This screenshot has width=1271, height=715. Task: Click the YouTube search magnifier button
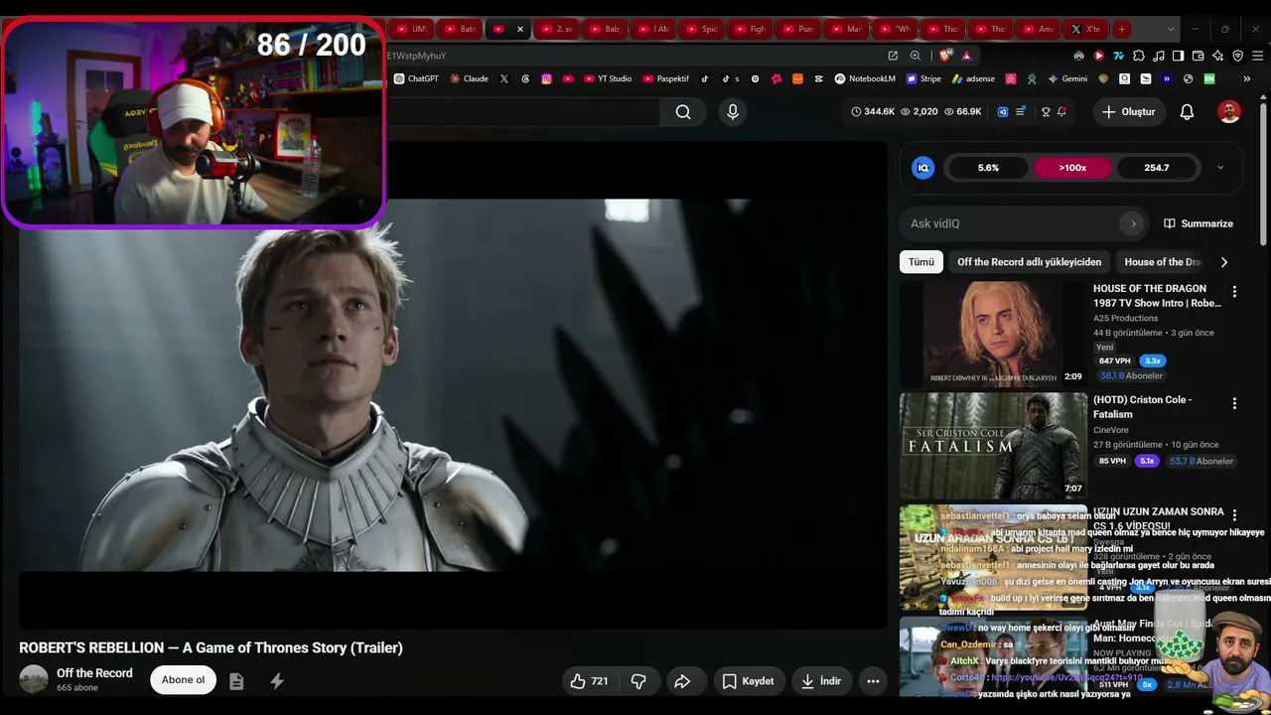tap(683, 112)
